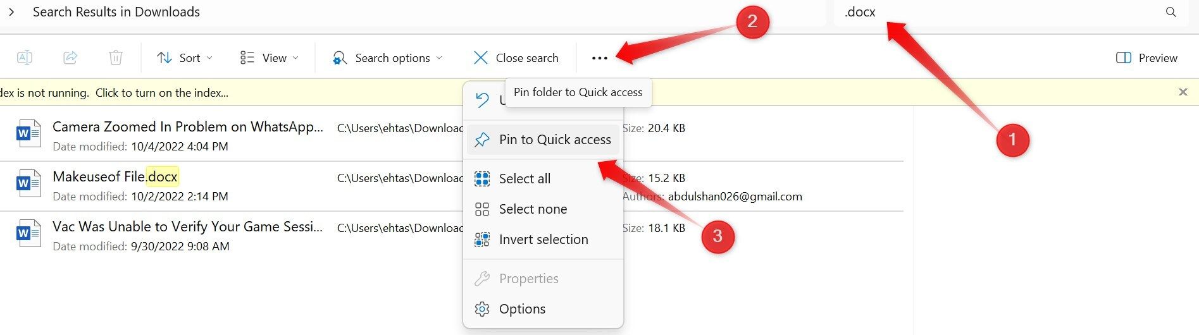Dismiss the yellow index notification bar

coord(1183,92)
